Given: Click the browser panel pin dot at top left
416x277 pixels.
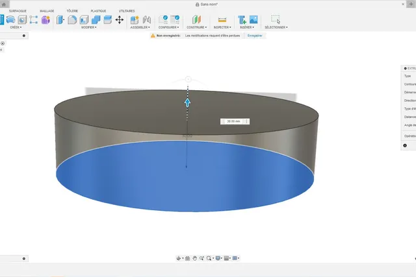Looking at the screenshot, I should click(x=24, y=36).
